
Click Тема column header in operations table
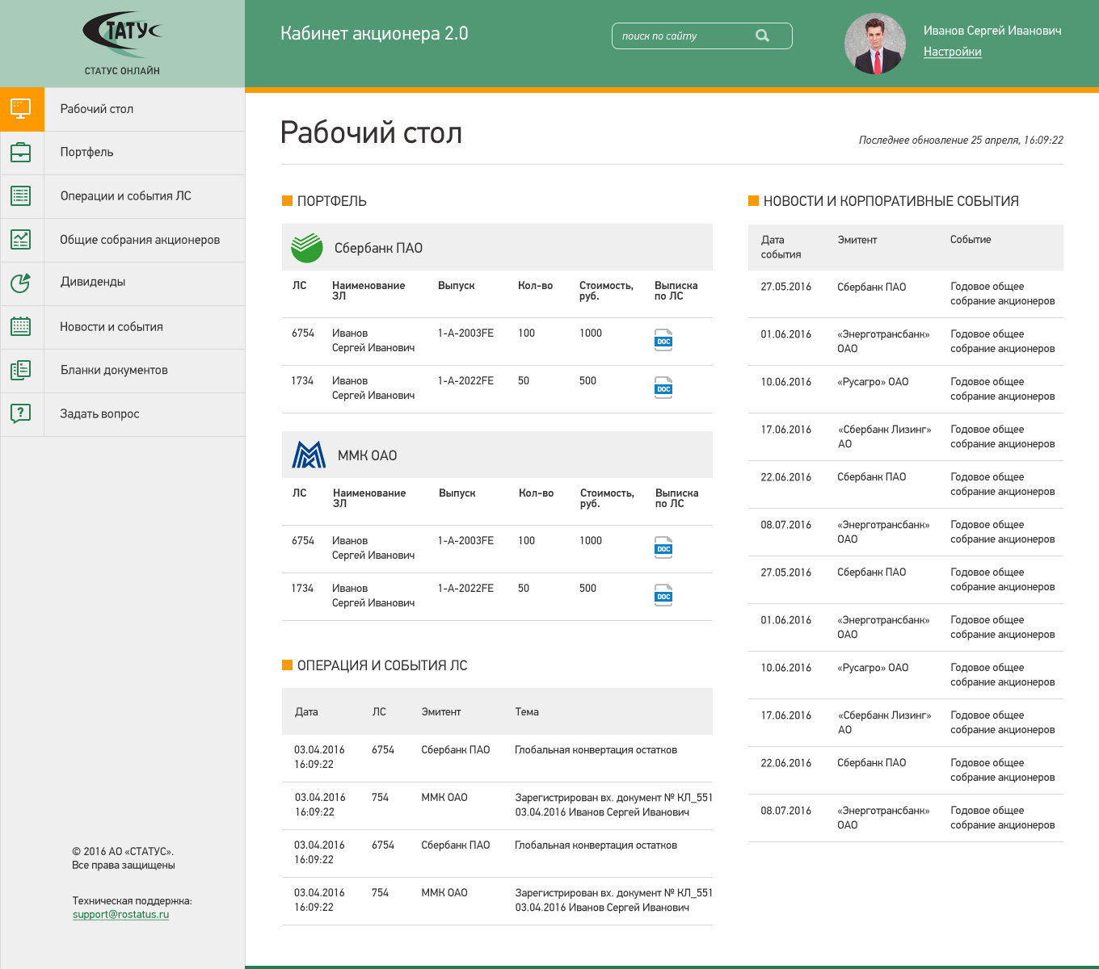point(527,711)
